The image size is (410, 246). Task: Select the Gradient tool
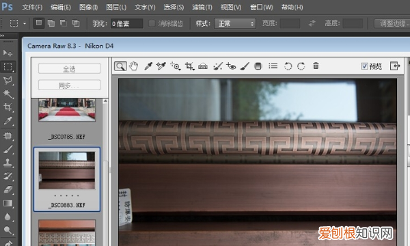coord(8,204)
